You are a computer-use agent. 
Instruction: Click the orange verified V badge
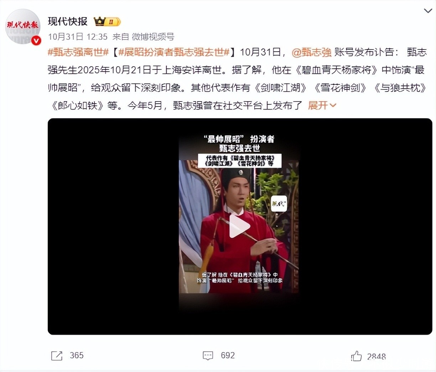click(36, 41)
